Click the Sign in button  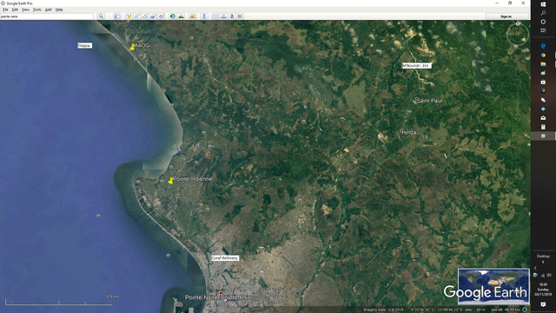(506, 17)
